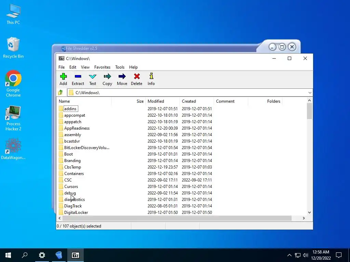Sort by the Name column header
The width and height of the screenshot is (350, 262).
pos(84,101)
